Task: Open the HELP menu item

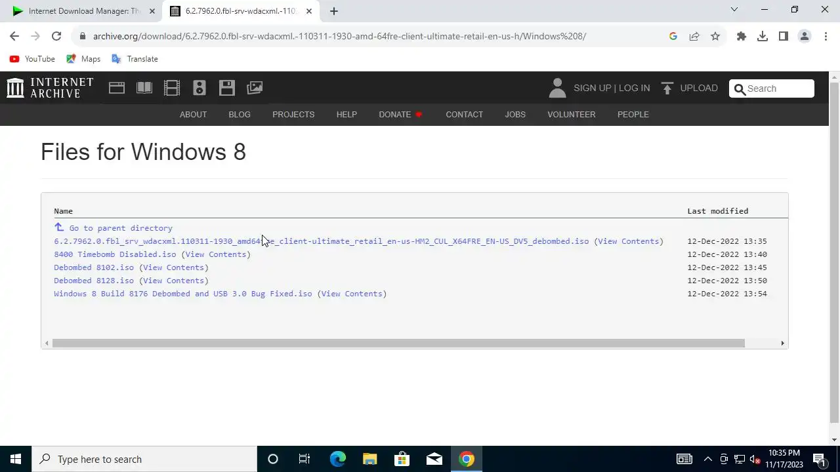Action: coord(346,114)
